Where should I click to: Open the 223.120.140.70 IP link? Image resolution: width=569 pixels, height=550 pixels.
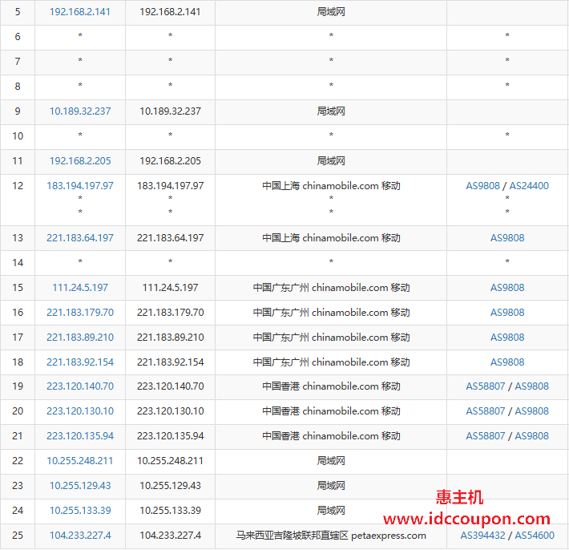[x=80, y=386]
